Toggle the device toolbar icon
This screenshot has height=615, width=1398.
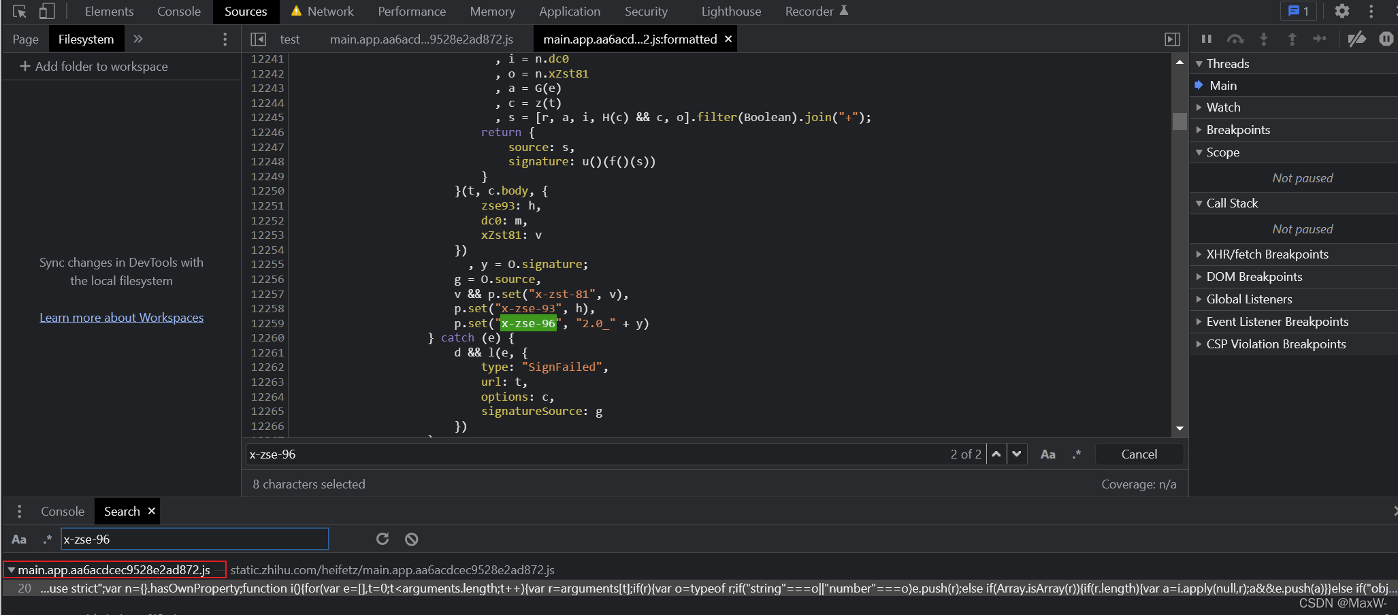coord(46,12)
